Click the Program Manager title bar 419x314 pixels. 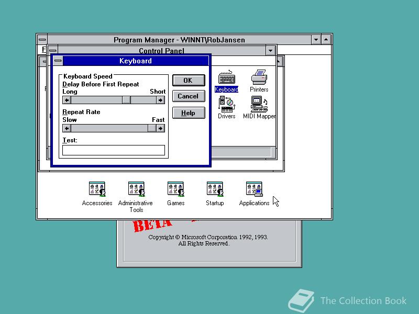(179, 40)
